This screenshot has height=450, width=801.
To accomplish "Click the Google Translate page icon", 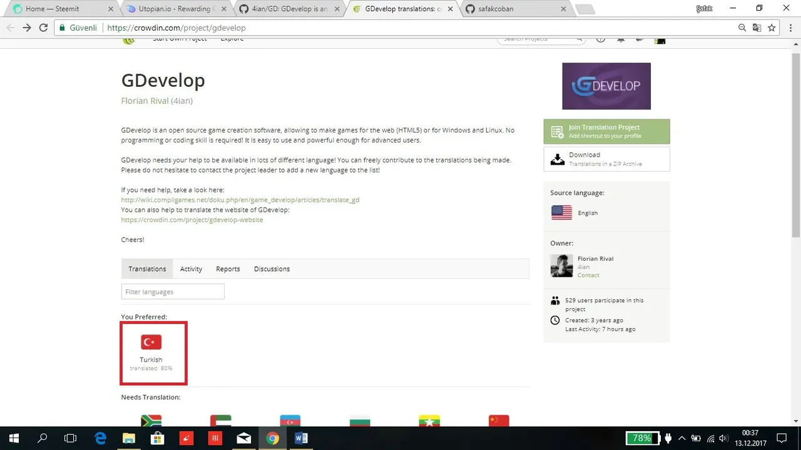I will (x=757, y=27).
